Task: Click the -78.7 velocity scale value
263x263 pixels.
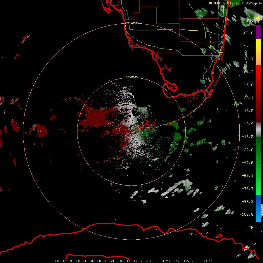Action: [248, 189]
